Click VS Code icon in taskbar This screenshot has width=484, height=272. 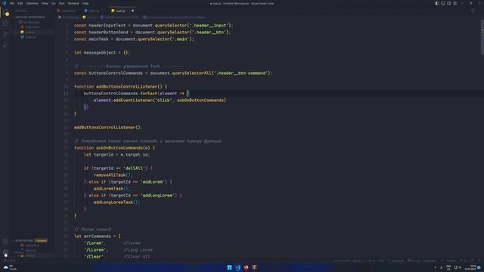click(238, 267)
